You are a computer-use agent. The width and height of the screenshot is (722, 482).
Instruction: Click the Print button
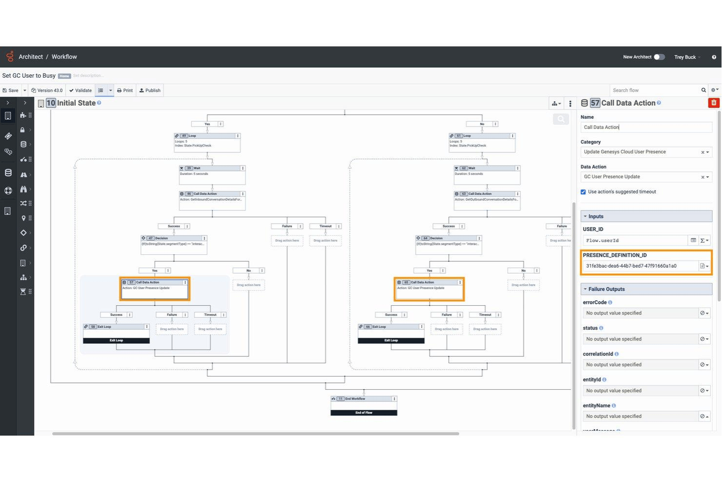125,90
